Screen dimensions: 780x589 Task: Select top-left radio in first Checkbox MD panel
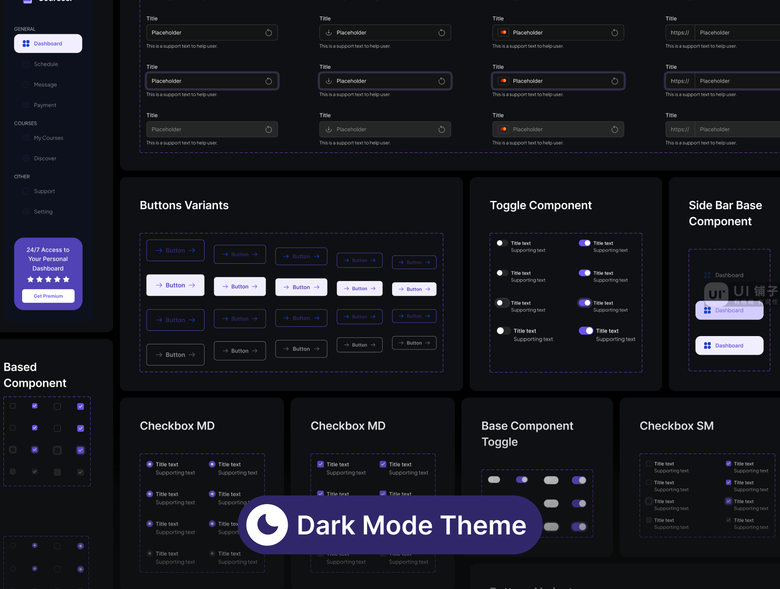149,464
